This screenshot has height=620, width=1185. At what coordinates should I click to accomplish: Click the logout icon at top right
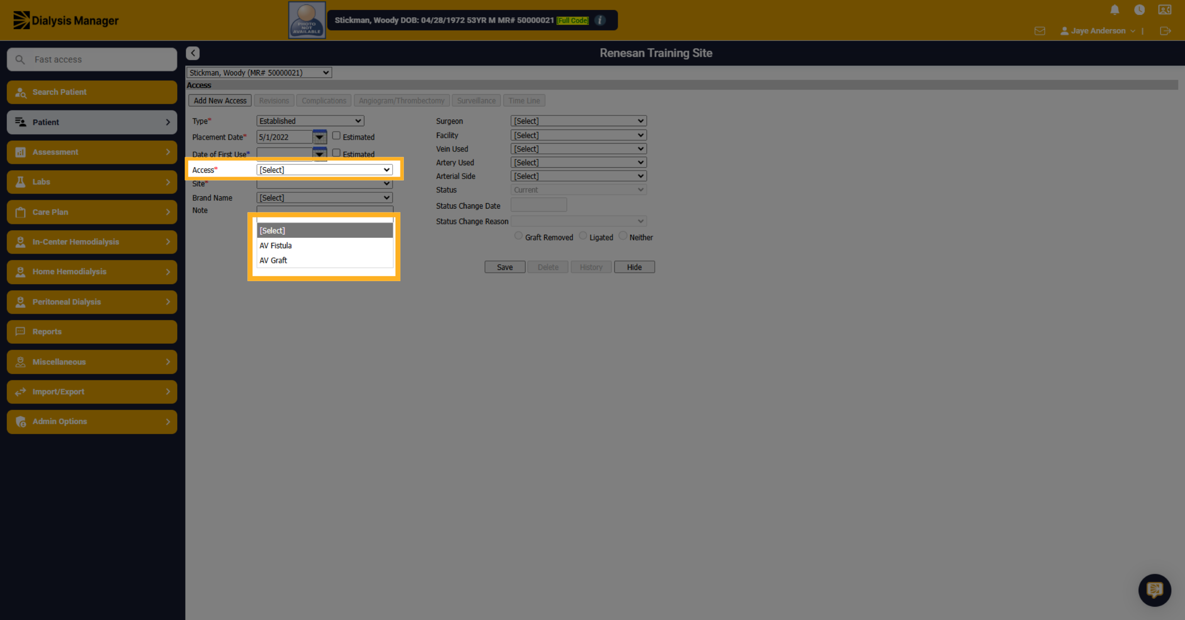click(1165, 31)
